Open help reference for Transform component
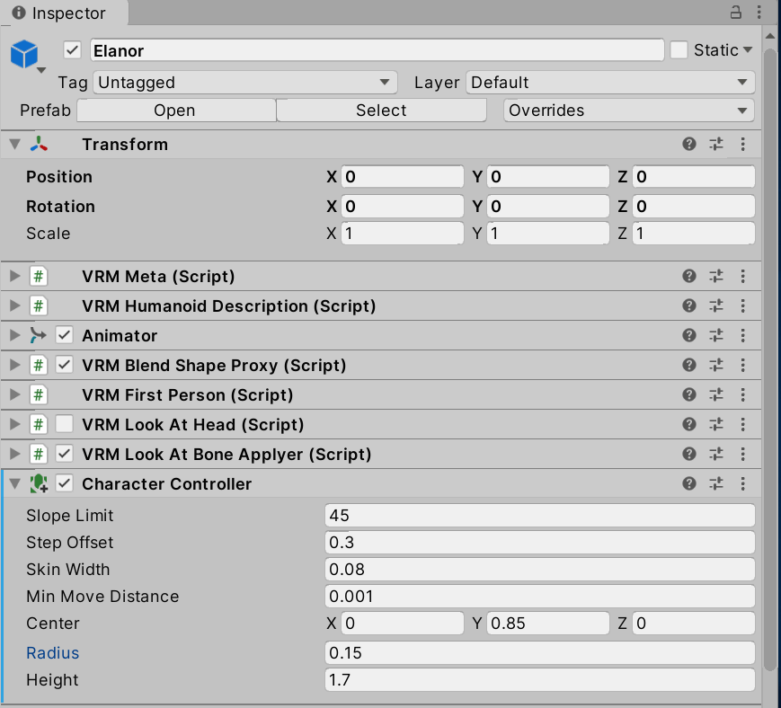Screen dimensions: 781x708 point(689,145)
